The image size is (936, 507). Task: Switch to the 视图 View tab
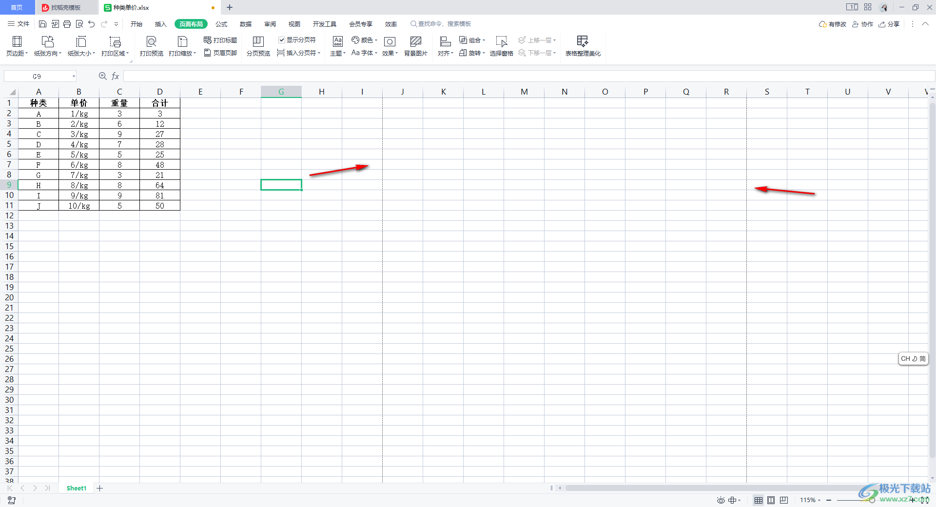pyautogui.click(x=294, y=24)
